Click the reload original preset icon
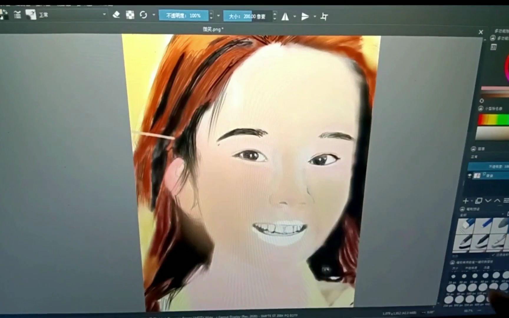Viewport: 509px width, 318px height. pos(143,15)
